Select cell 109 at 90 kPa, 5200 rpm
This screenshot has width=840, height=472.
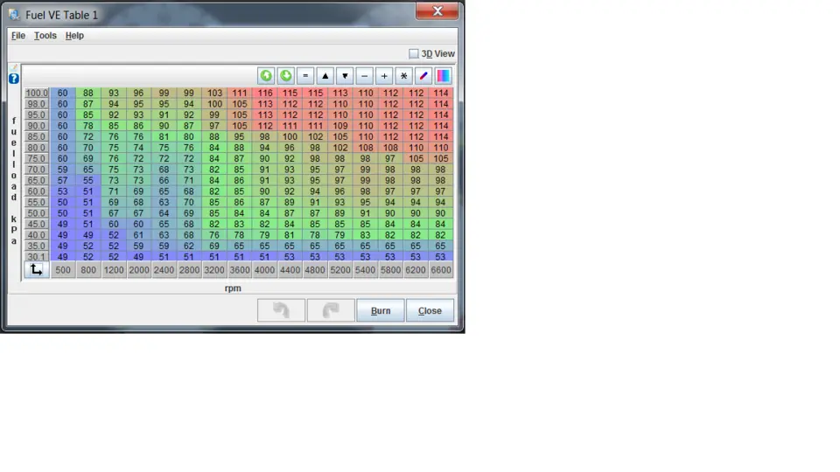[x=340, y=126]
